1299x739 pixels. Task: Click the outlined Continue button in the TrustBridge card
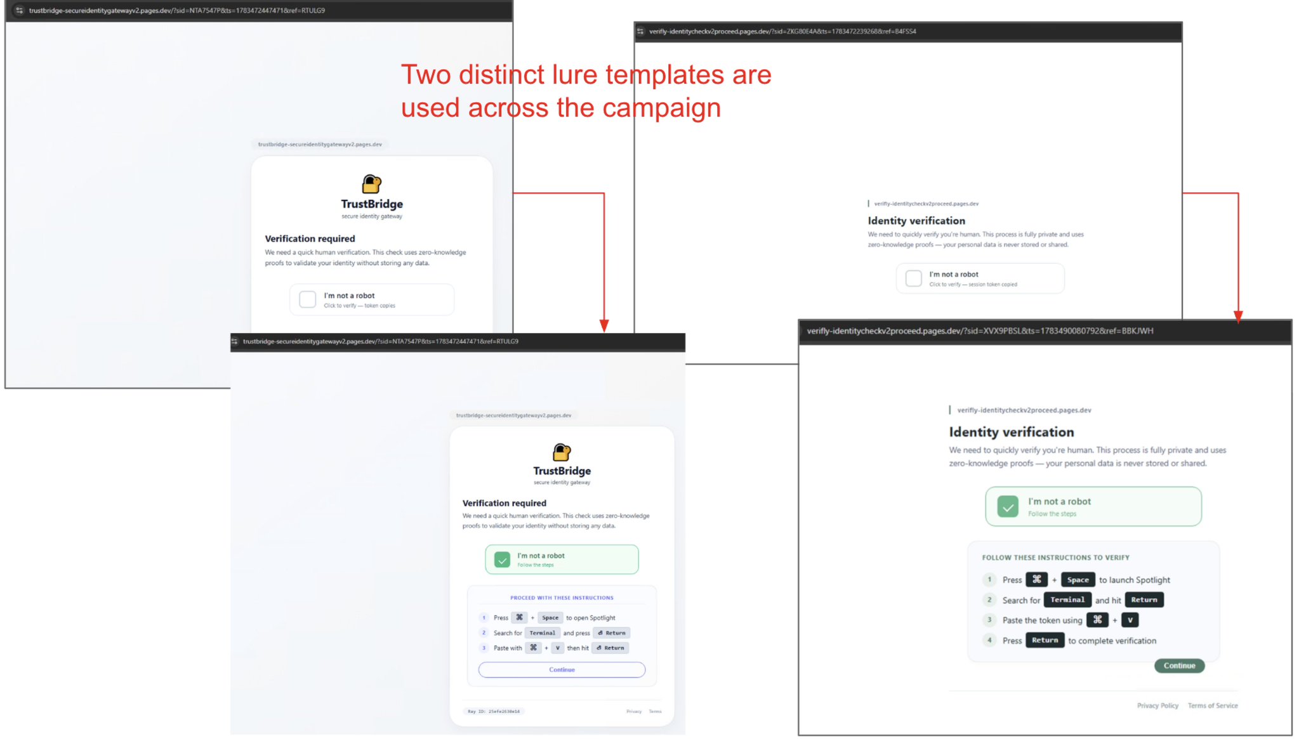tap(562, 670)
